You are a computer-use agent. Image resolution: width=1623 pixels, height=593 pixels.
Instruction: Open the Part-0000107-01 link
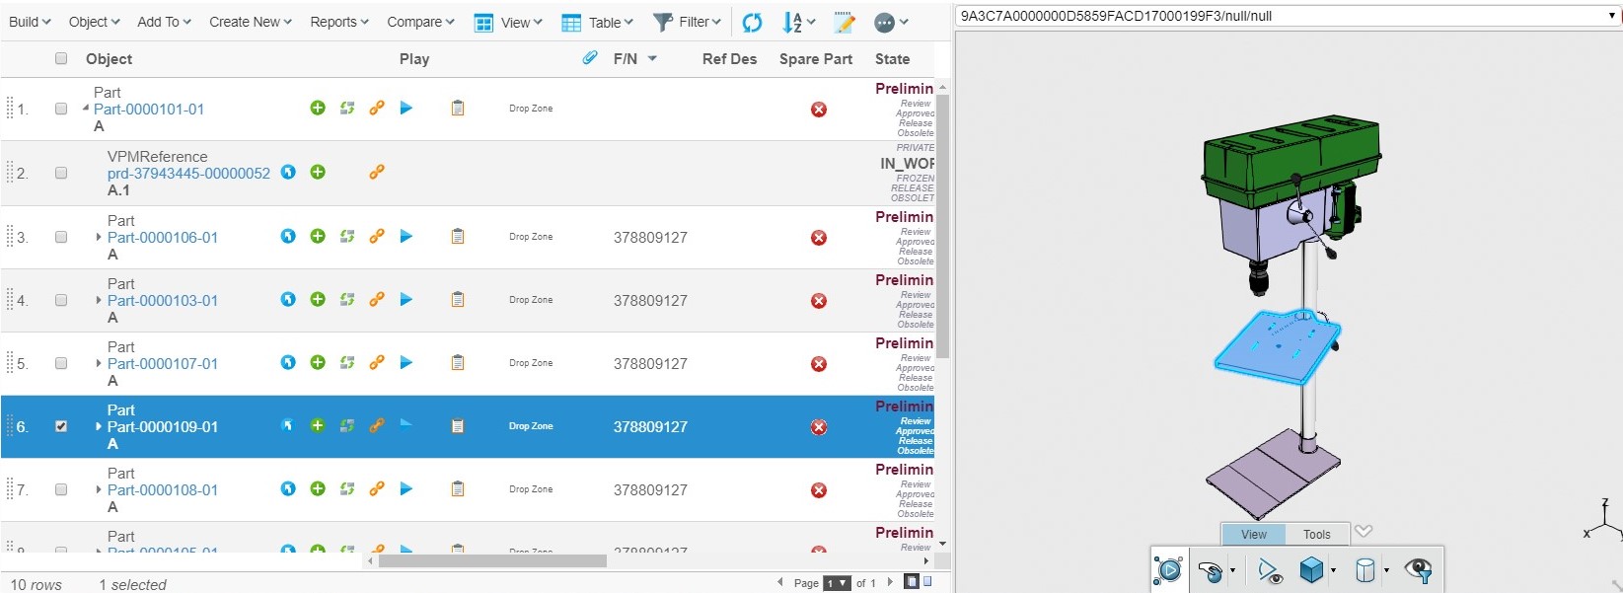163,363
